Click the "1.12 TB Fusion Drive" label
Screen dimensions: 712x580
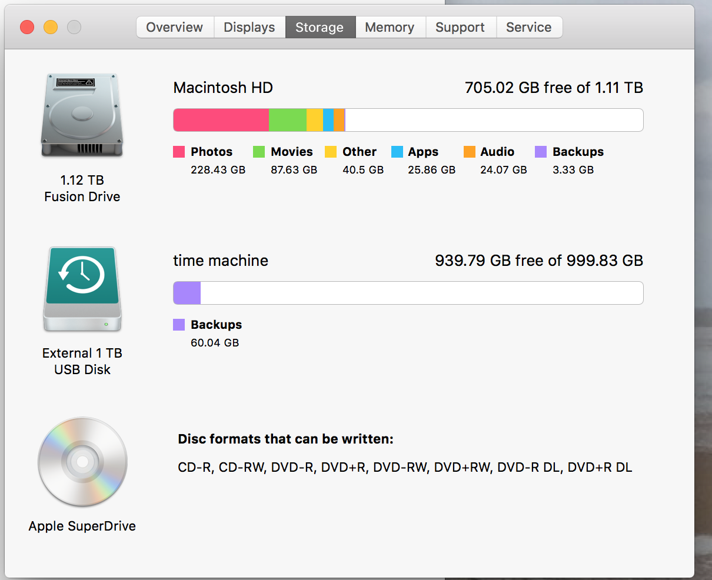click(82, 188)
